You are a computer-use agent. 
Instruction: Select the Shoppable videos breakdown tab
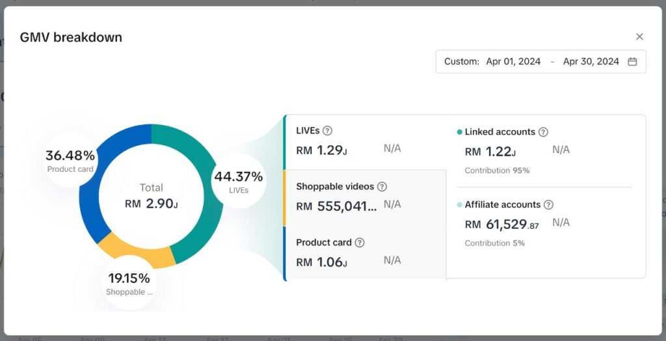(x=365, y=198)
